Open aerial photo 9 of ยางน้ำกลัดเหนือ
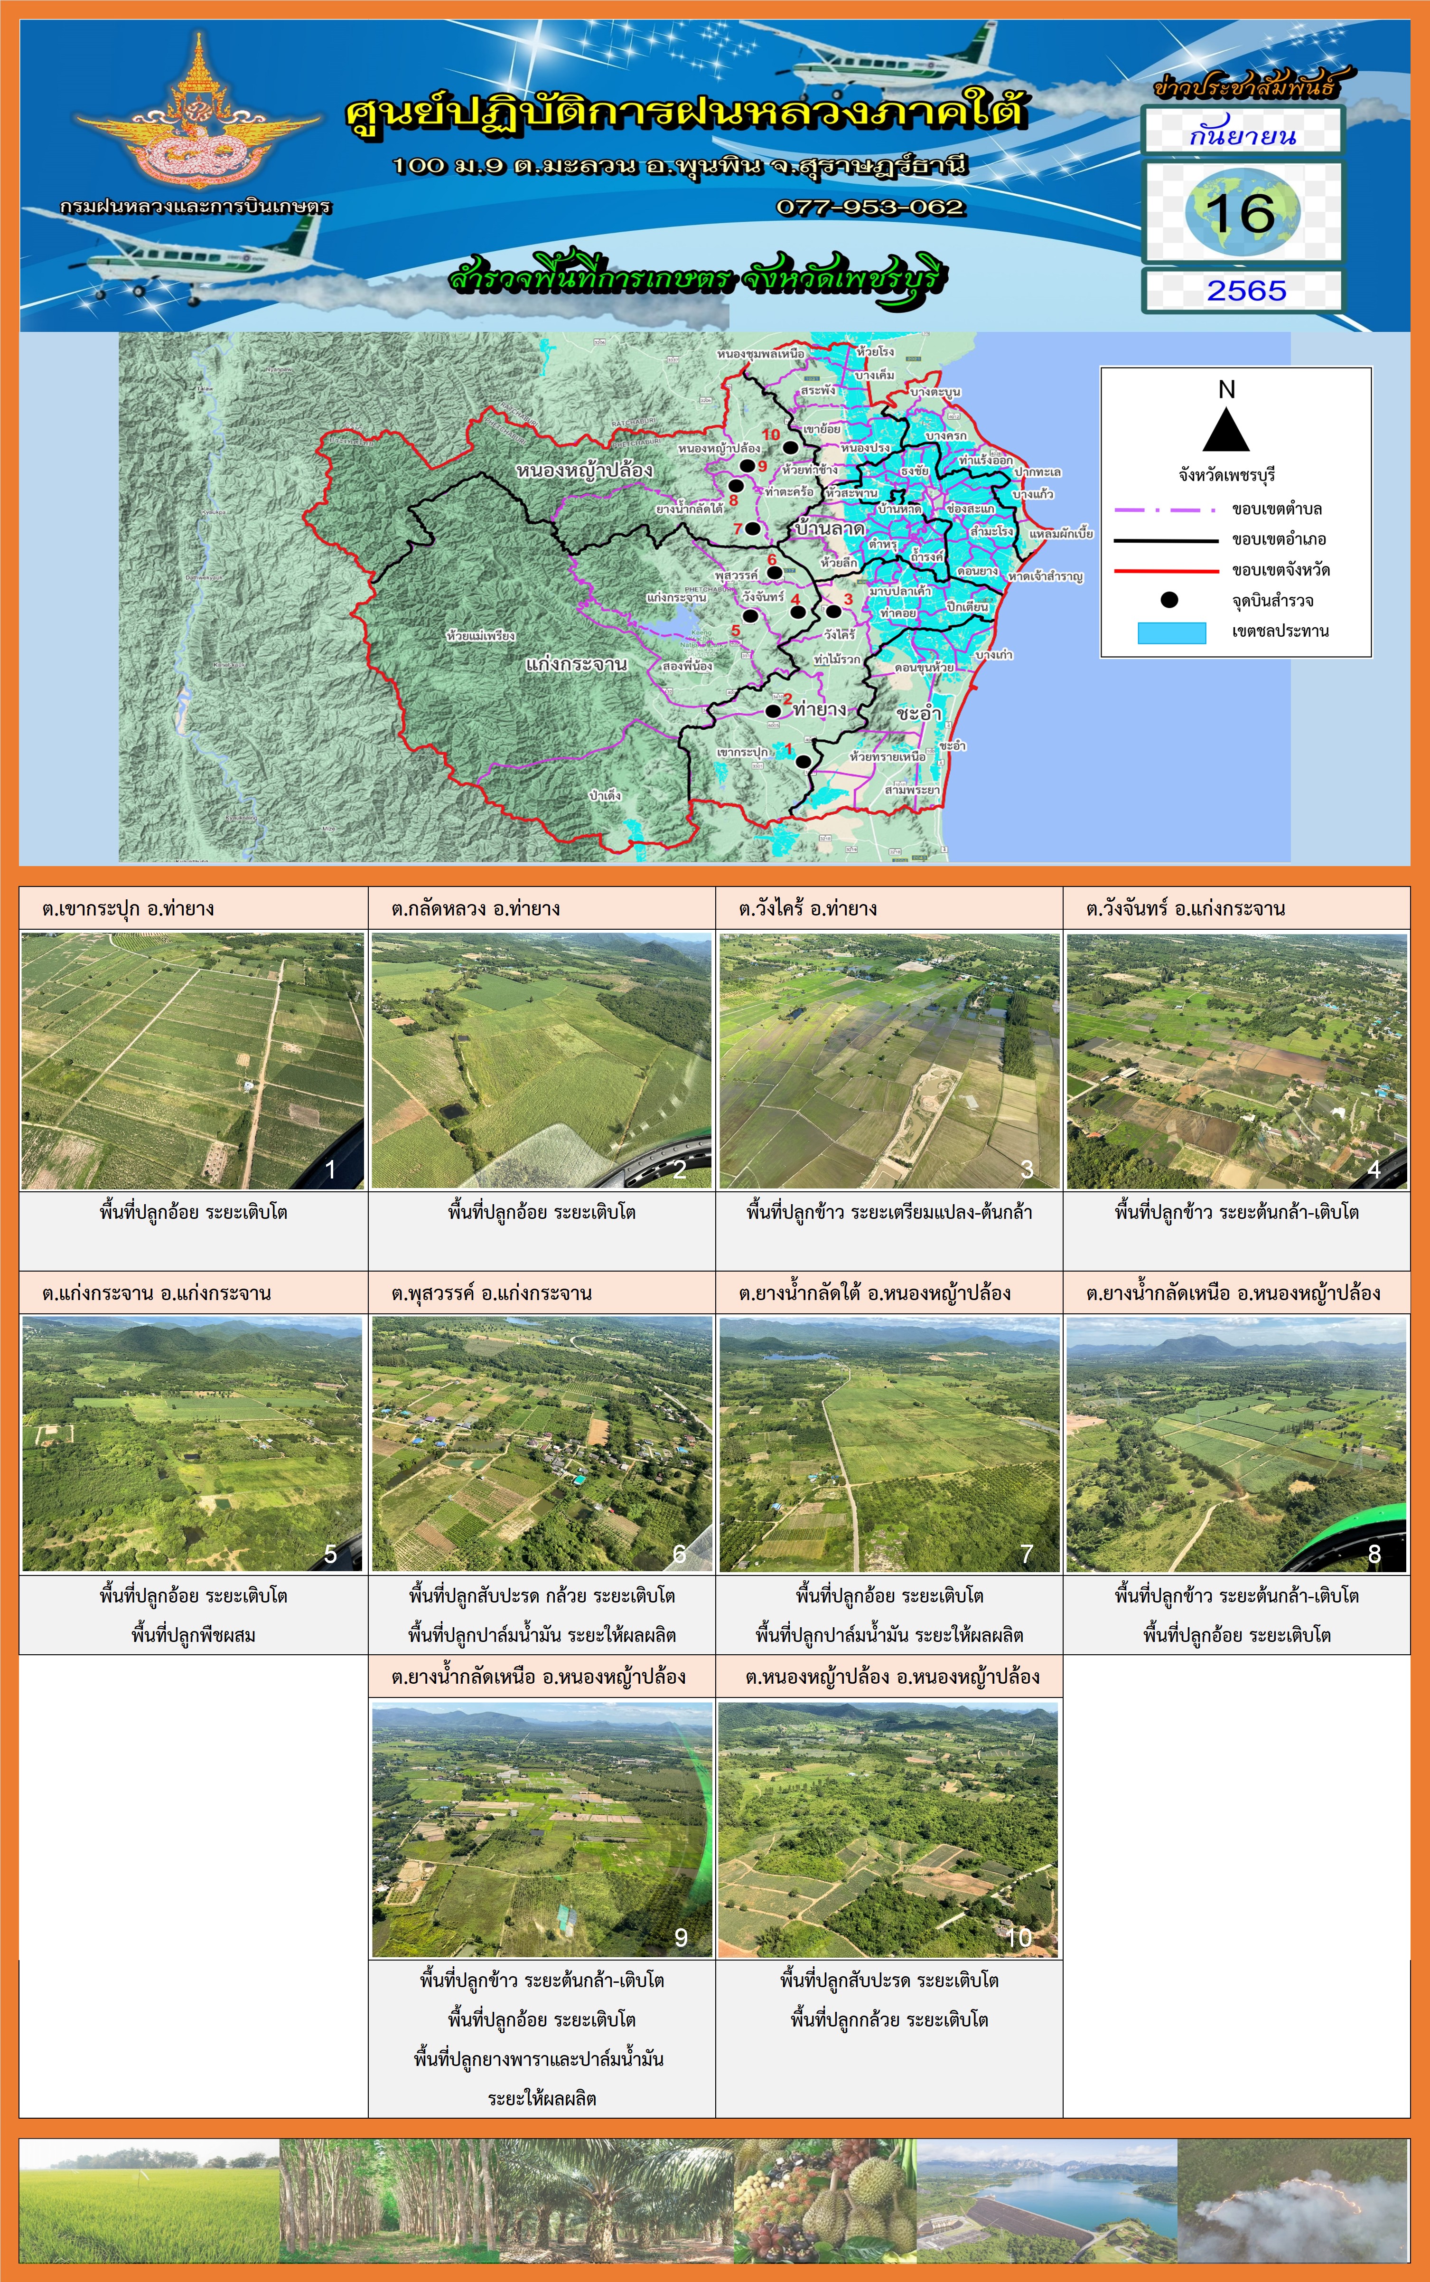 pos(542,1829)
